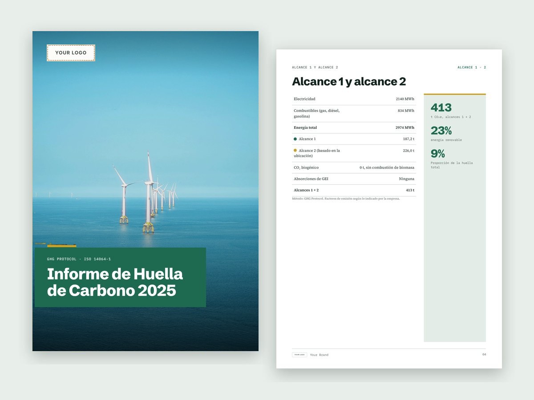Click the 'GHG PROTOCOL · ISO 14064-1' caption
This screenshot has width=534, height=400.
click(79, 259)
